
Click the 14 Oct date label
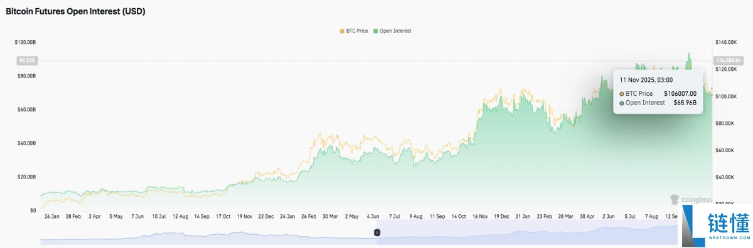459,216
